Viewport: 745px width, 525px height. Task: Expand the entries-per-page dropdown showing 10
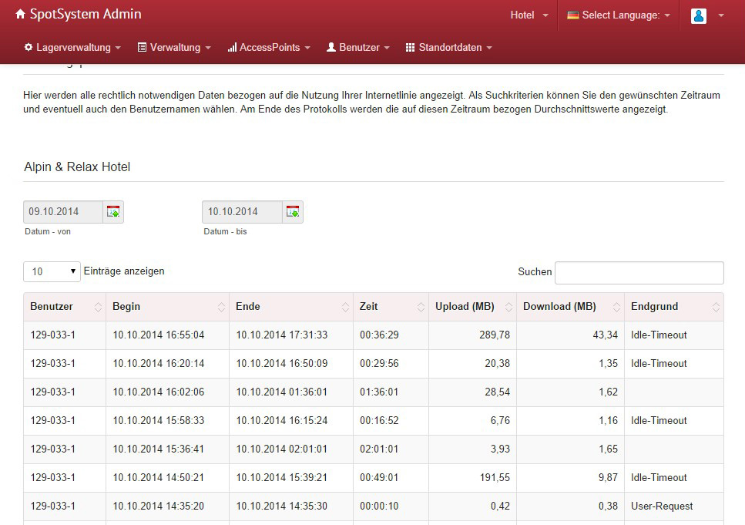52,271
